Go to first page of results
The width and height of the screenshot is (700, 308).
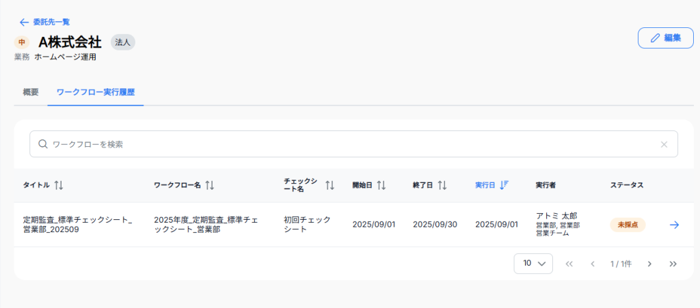(x=569, y=264)
